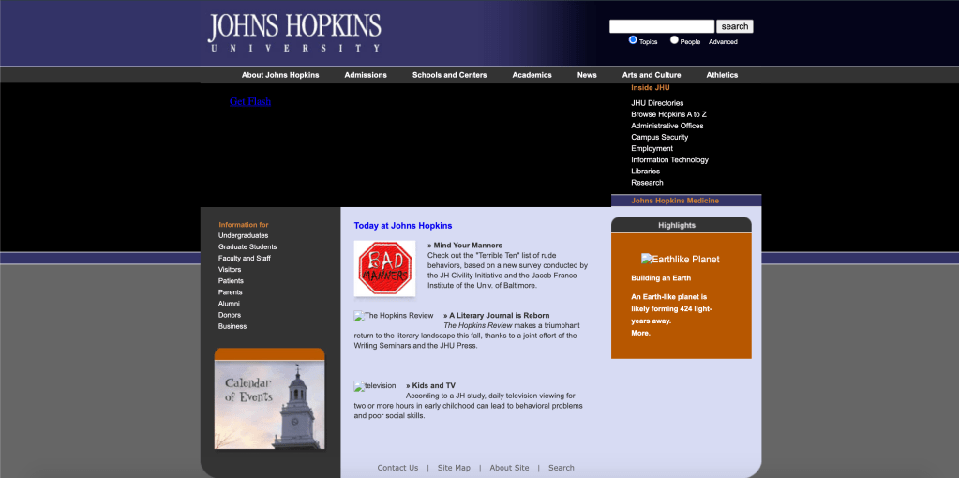
Task: Click the television image placeholder
Action: (x=375, y=386)
